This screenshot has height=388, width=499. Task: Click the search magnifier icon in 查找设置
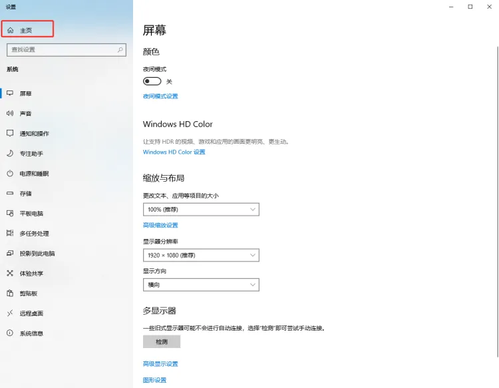tap(120, 50)
